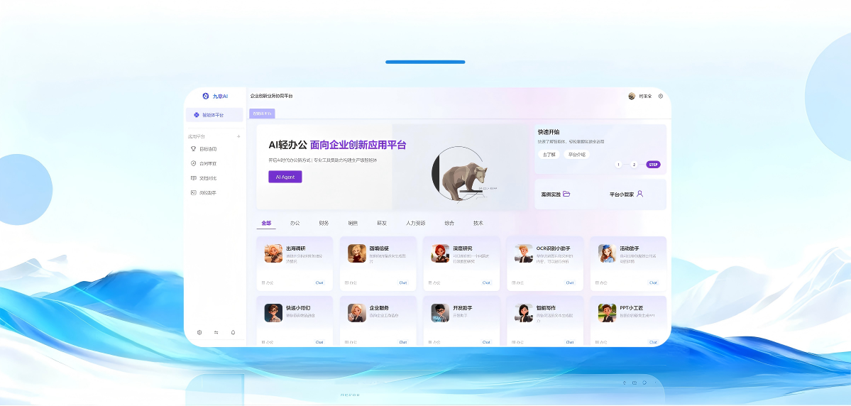Image resolution: width=851 pixels, height=406 pixels.
Task: Select step 1 in quick start
Action: pos(619,165)
